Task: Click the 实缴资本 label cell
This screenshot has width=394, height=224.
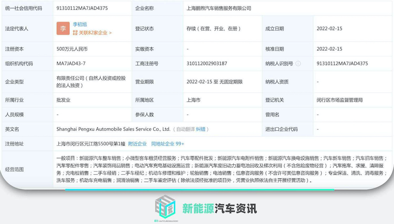Action: [157, 49]
